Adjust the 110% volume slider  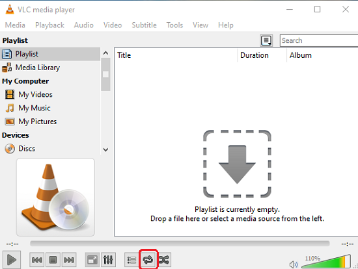click(326, 261)
